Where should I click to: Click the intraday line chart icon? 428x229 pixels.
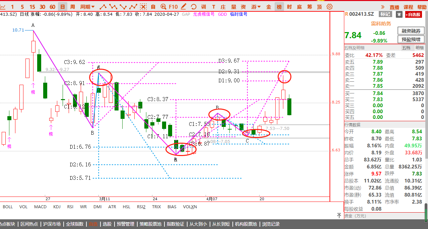click(2, 6)
